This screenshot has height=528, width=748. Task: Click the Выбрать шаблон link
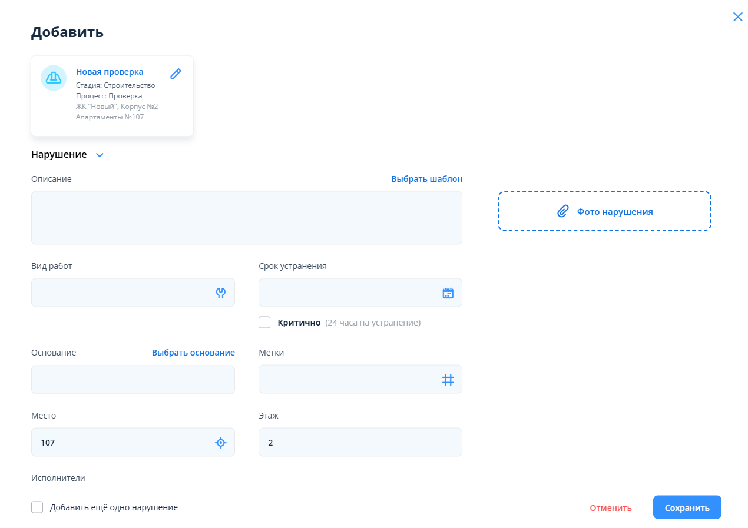pos(426,179)
